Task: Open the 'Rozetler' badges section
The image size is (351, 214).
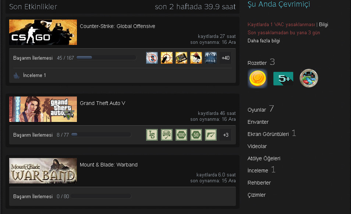Action: (x=257, y=63)
